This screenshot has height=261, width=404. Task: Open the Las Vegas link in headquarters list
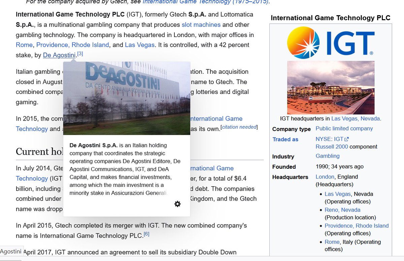[338, 194]
